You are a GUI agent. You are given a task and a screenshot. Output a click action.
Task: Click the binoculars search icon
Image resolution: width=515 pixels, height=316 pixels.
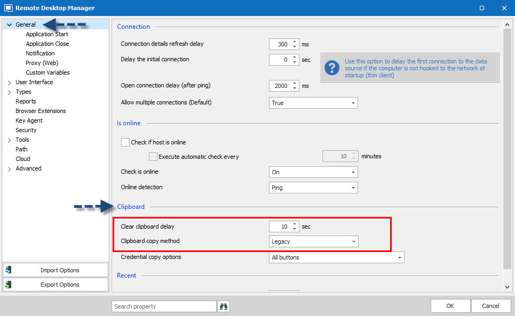point(224,306)
